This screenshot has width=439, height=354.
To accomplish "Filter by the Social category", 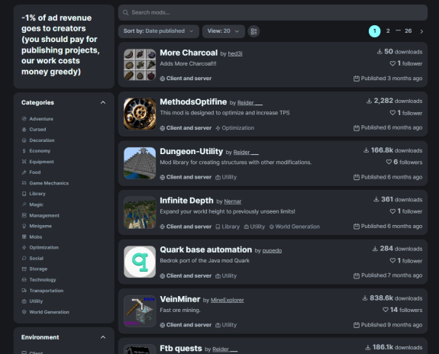I will pos(33,258).
